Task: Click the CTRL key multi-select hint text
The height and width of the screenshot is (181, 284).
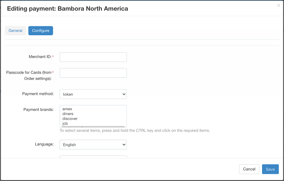Action: (x=135, y=131)
